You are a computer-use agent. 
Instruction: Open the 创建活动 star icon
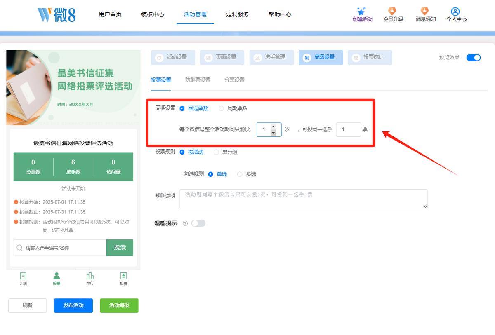pos(362,11)
